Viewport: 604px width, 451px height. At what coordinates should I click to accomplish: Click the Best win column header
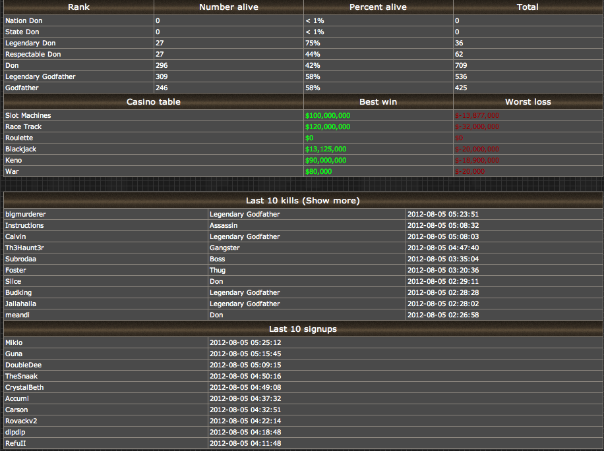point(378,101)
